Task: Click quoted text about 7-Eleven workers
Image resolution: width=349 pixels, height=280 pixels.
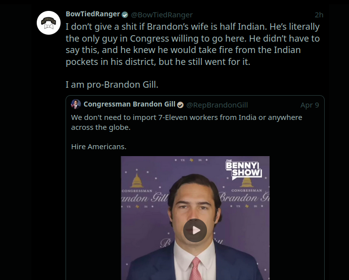Action: pyautogui.click(x=186, y=122)
